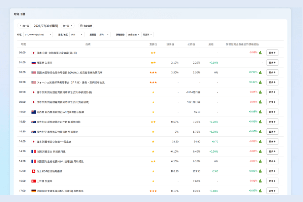The height and width of the screenshot is (202, 303).
Task: Click the 時間 column header
Action: pyautogui.click(x=23, y=44)
